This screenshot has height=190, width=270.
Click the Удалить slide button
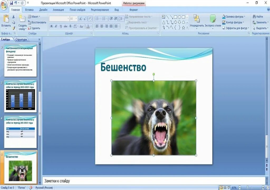click(34, 28)
